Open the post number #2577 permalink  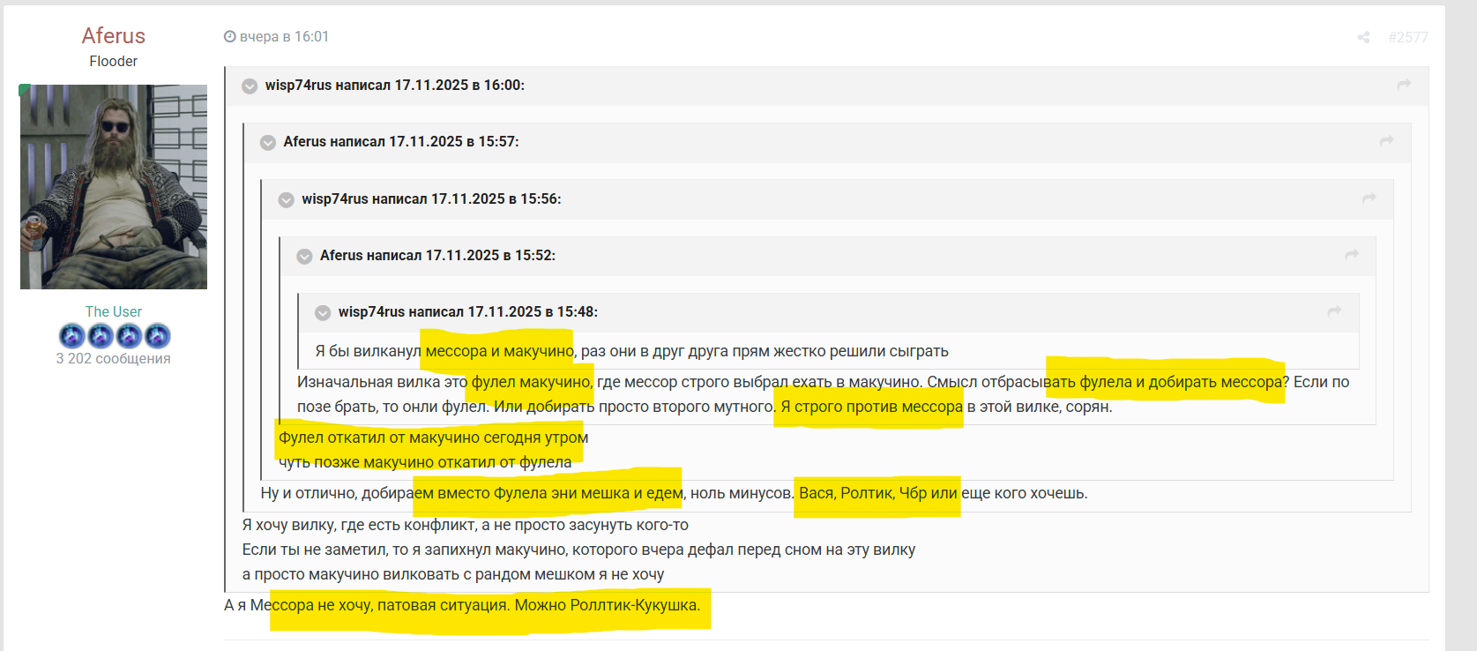(x=1407, y=37)
